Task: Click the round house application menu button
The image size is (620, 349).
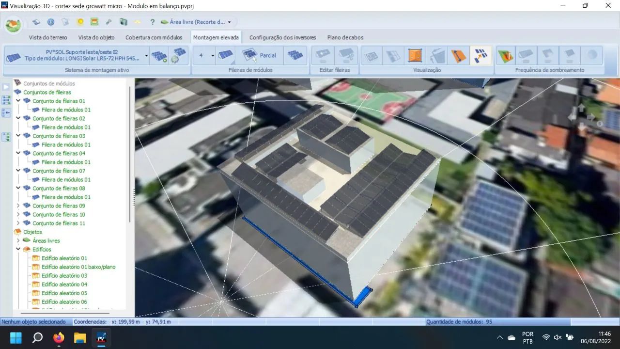Action: coord(13,24)
